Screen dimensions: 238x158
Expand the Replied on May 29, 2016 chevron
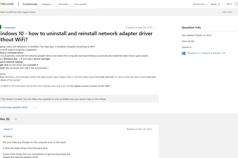[154, 129]
